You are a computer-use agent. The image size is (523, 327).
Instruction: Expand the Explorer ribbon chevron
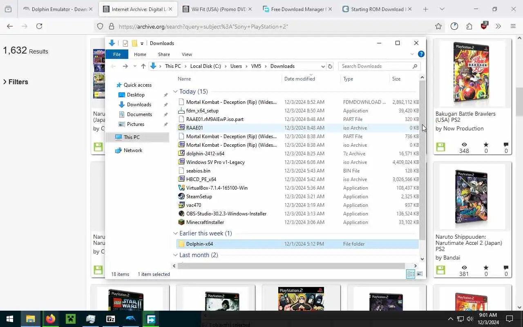412,54
